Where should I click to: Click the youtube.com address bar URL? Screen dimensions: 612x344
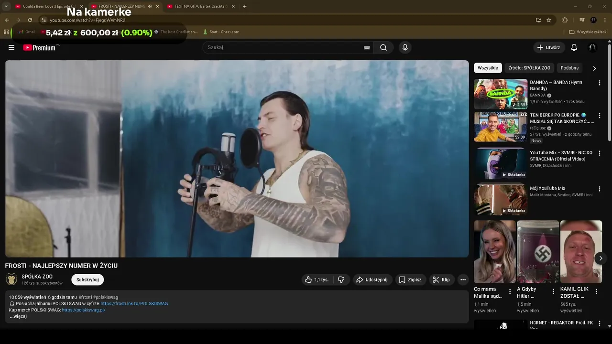pyautogui.click(x=87, y=20)
